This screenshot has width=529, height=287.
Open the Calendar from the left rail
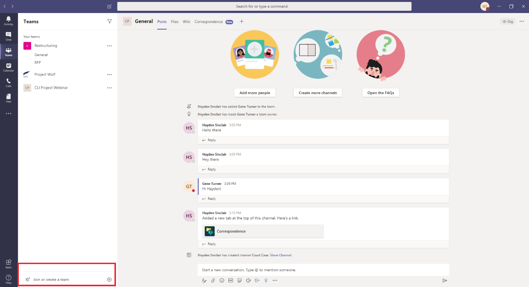(8, 68)
